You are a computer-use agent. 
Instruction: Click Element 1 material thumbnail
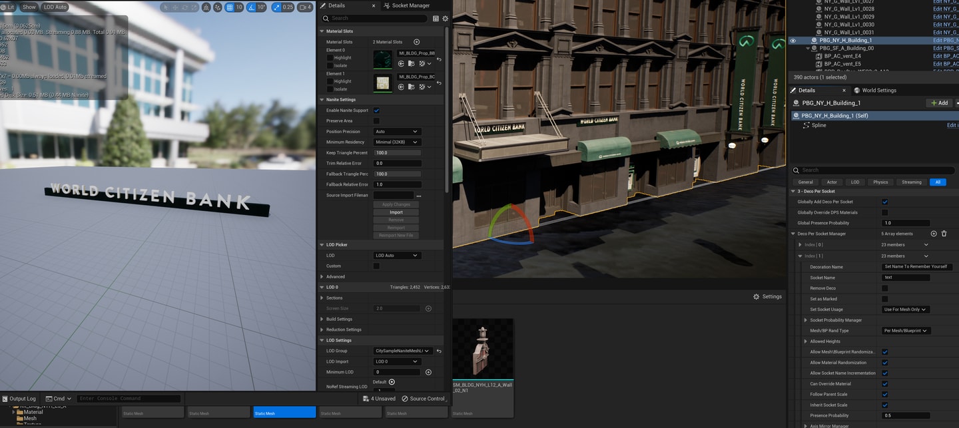(x=383, y=83)
